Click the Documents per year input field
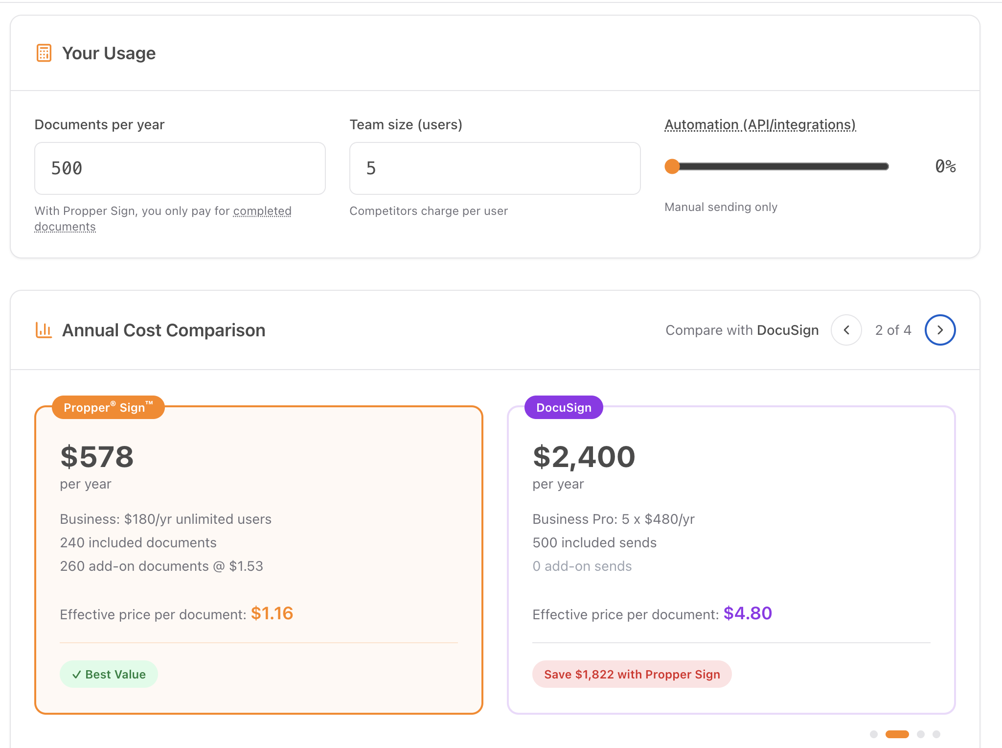The image size is (1002, 748). tap(180, 168)
